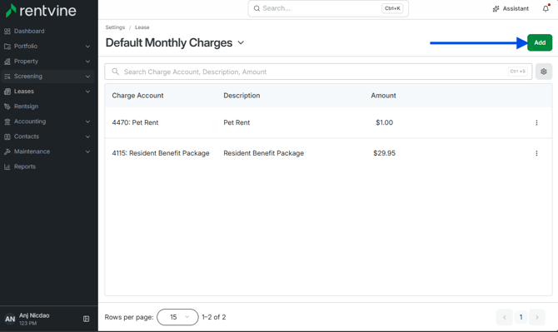Sort by Charge Account column header
The image size is (558, 332).
click(137, 96)
